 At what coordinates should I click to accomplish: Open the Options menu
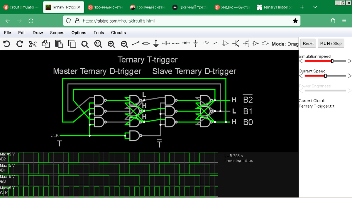click(x=79, y=33)
